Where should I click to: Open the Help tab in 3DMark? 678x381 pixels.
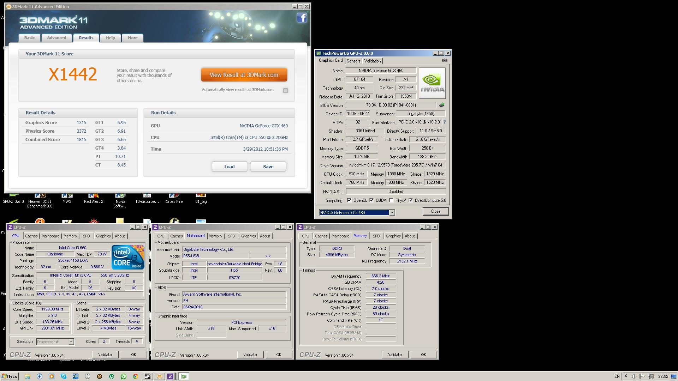[x=111, y=38]
